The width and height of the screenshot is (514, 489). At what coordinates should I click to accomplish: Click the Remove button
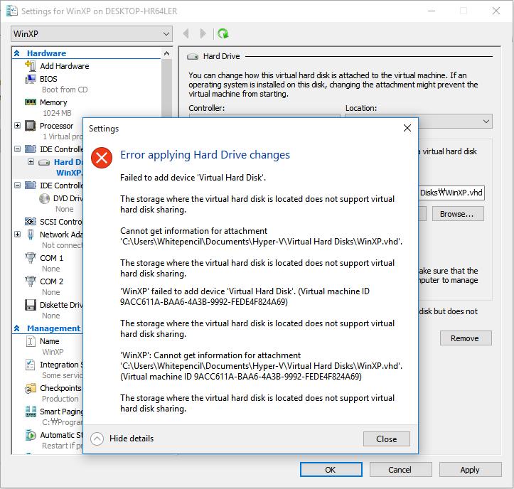click(x=466, y=338)
